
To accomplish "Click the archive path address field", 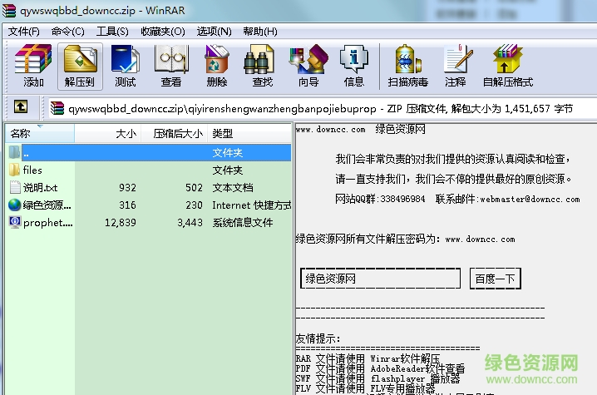I will pyautogui.click(x=322, y=109).
